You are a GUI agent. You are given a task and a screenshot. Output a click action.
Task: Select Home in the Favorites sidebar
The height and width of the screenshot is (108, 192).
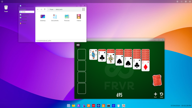[x=27, y=12]
